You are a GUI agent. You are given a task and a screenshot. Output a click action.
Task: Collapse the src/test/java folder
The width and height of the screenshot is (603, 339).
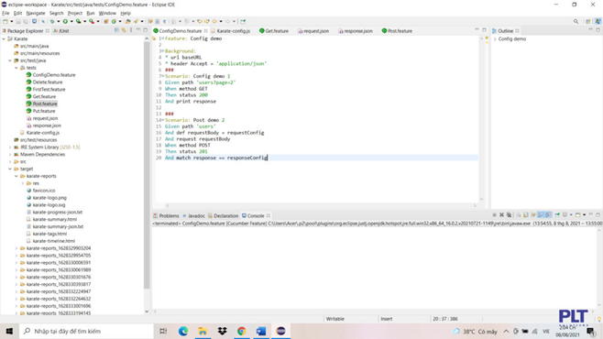pyautogui.click(x=10, y=60)
